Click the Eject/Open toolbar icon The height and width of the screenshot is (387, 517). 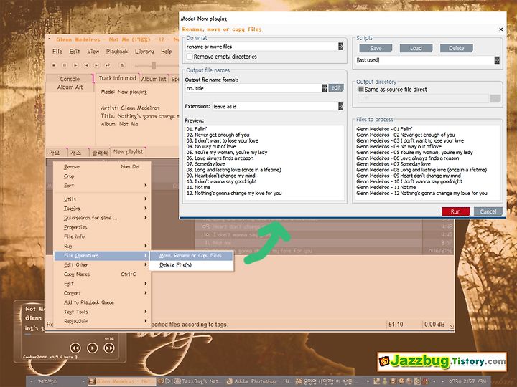tap(122, 65)
